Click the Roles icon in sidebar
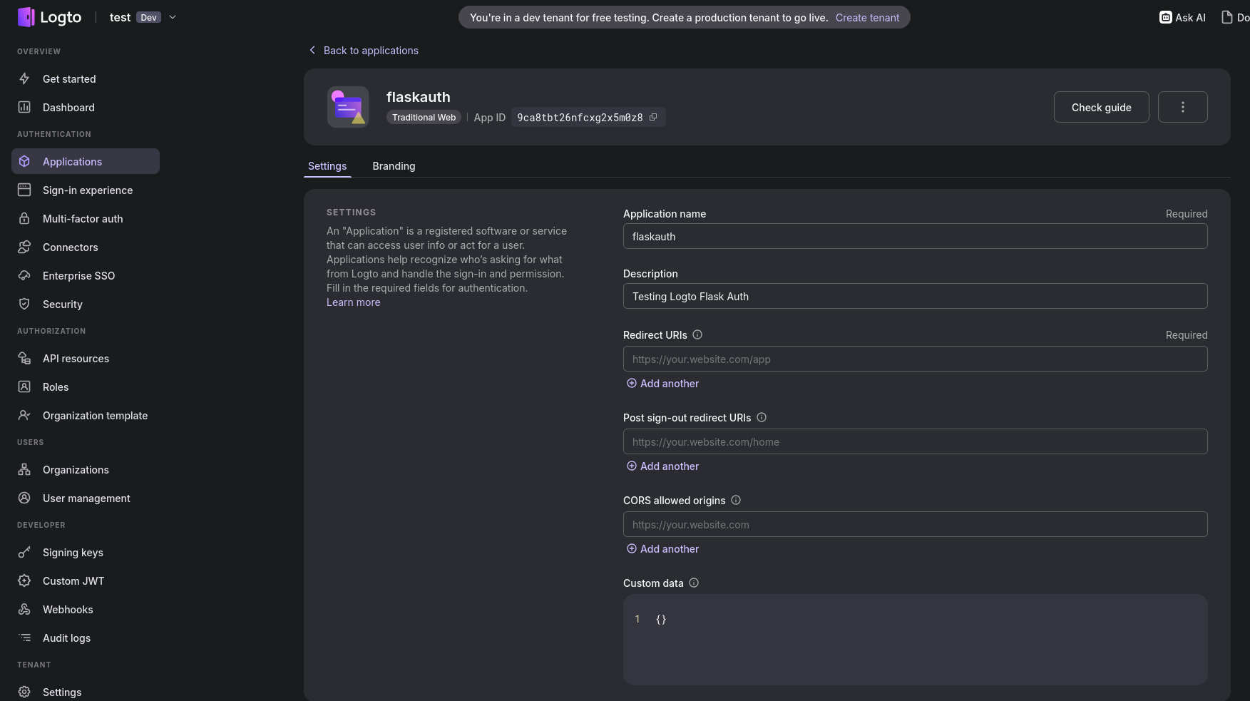 click(24, 387)
